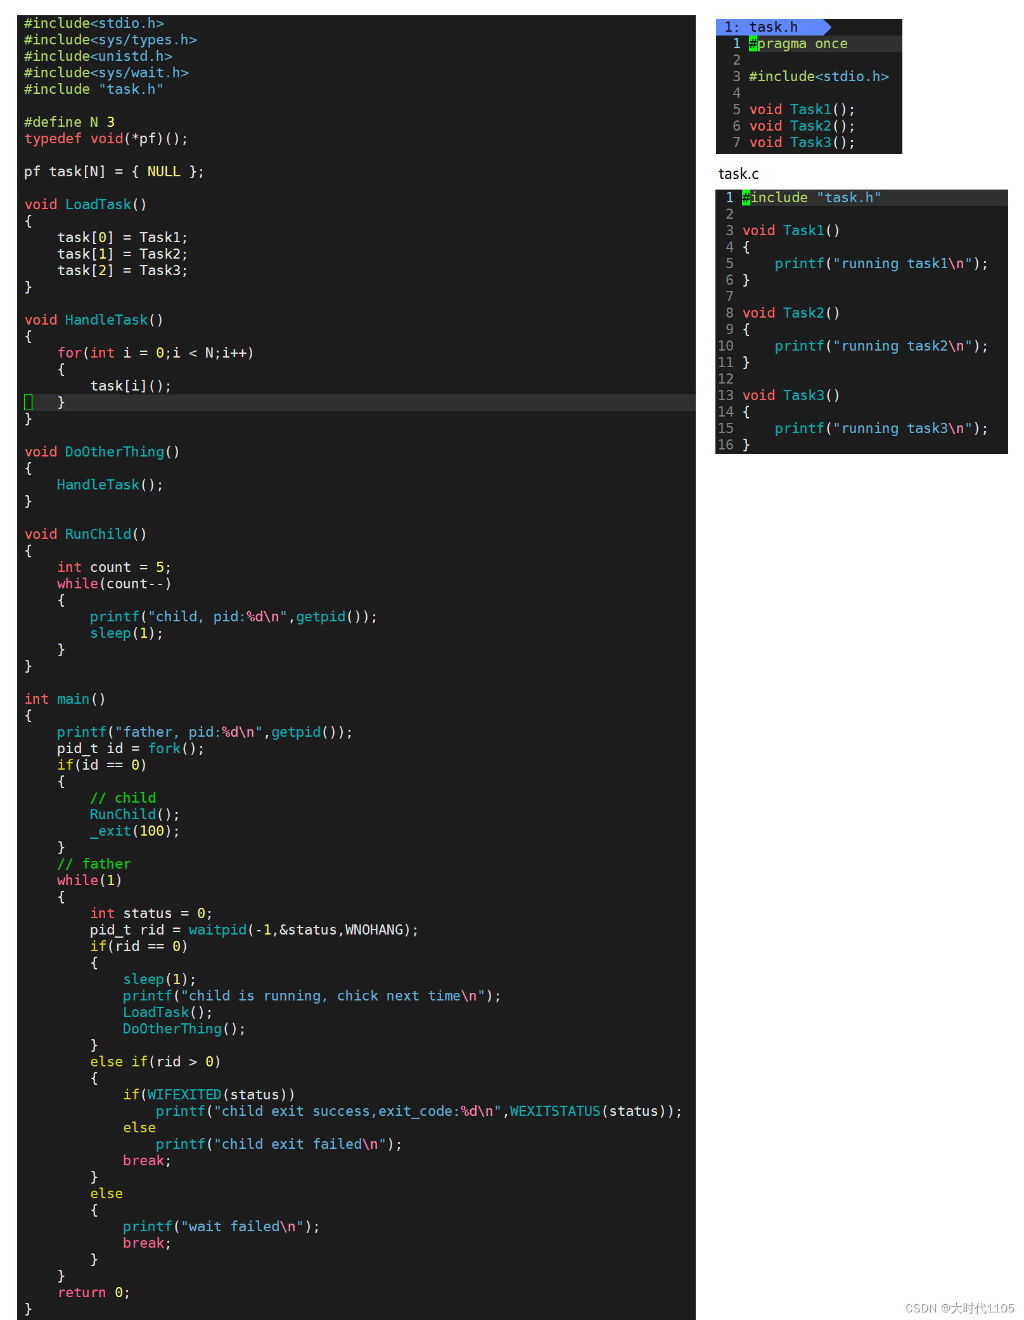Click the 'void DoOtherThing()' function header
This screenshot has height=1320, width=1024.
click(x=102, y=452)
